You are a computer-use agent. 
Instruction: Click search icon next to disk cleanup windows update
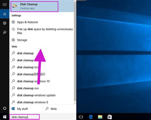coord(13,95)
